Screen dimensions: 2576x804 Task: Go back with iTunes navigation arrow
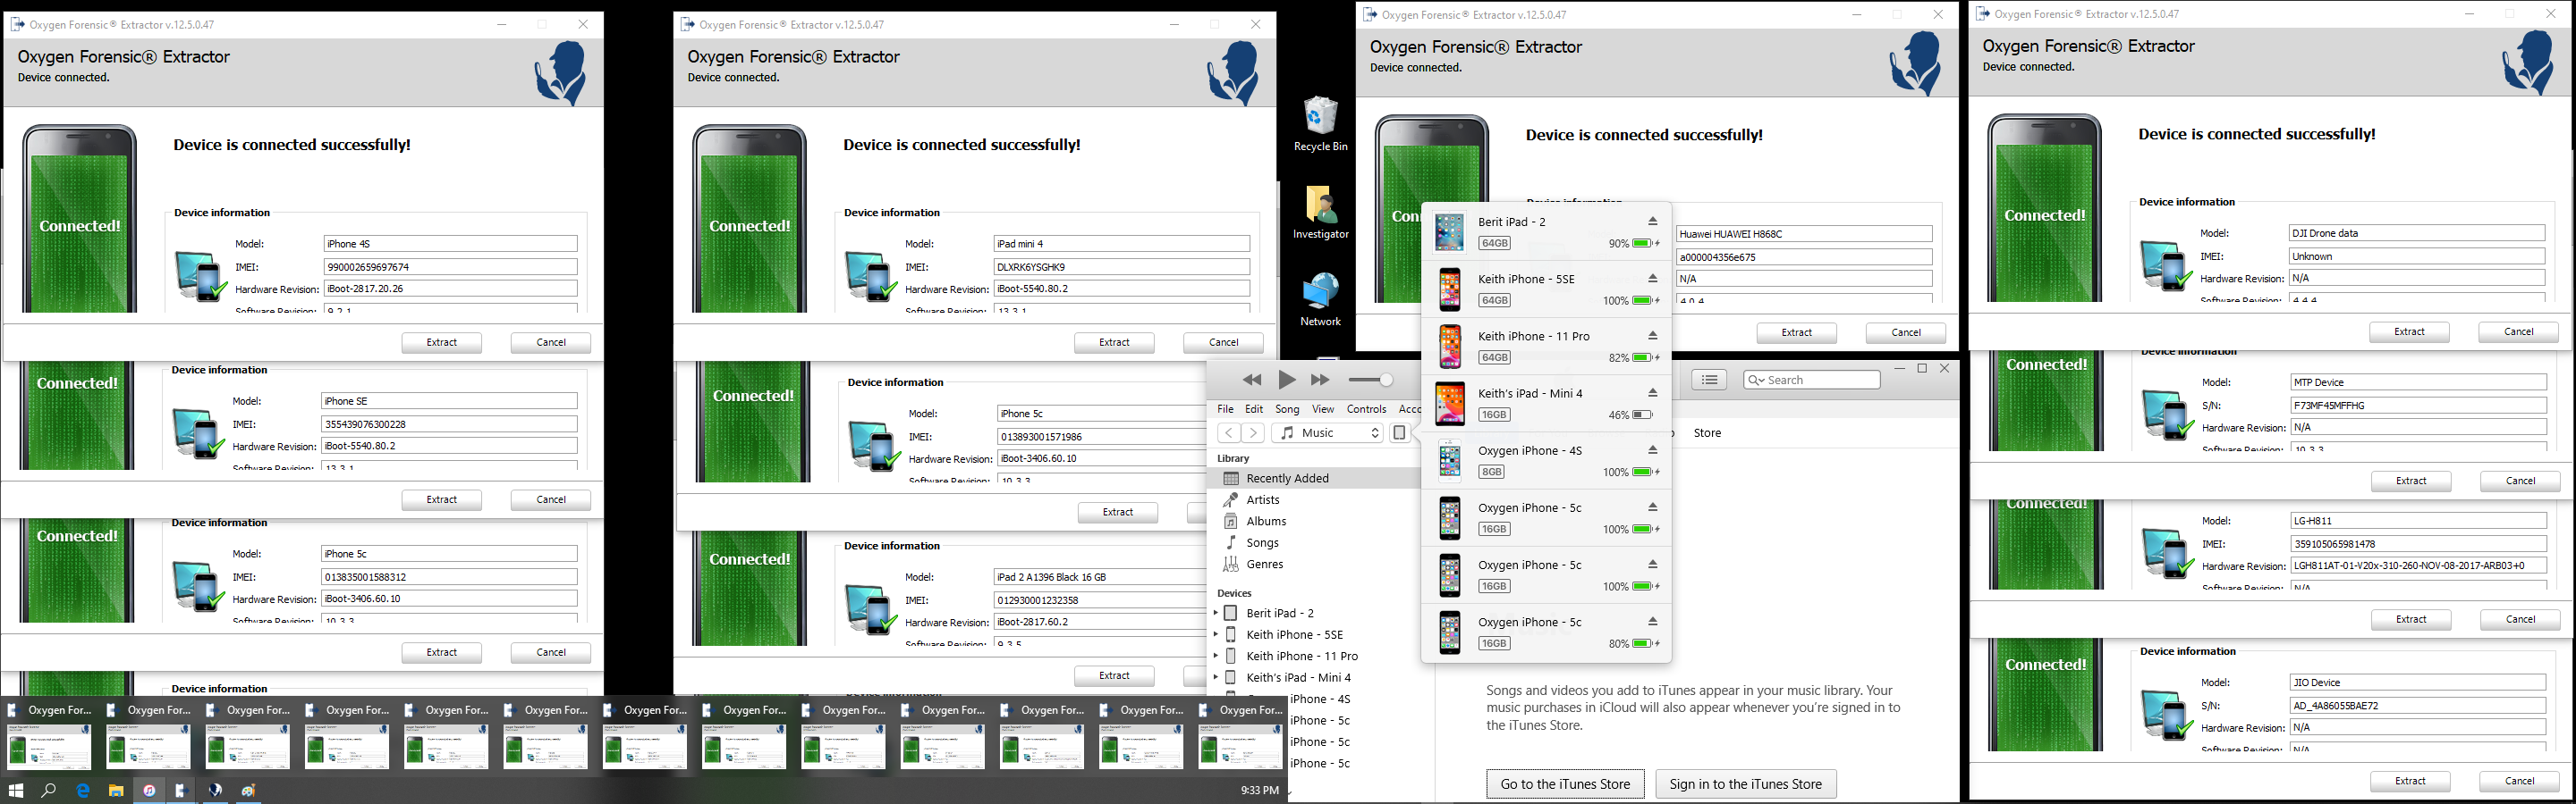[1228, 432]
